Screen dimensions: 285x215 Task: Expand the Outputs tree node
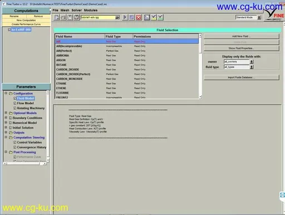[6, 133]
